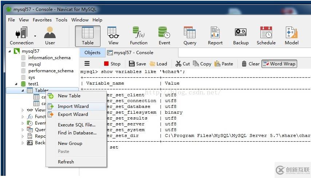Screen dimensions: 311x178
Task: Open the Report toolbar icon
Action: click(215, 36)
